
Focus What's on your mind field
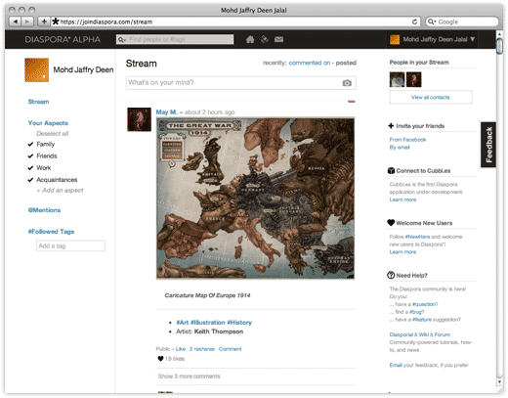coord(241,83)
